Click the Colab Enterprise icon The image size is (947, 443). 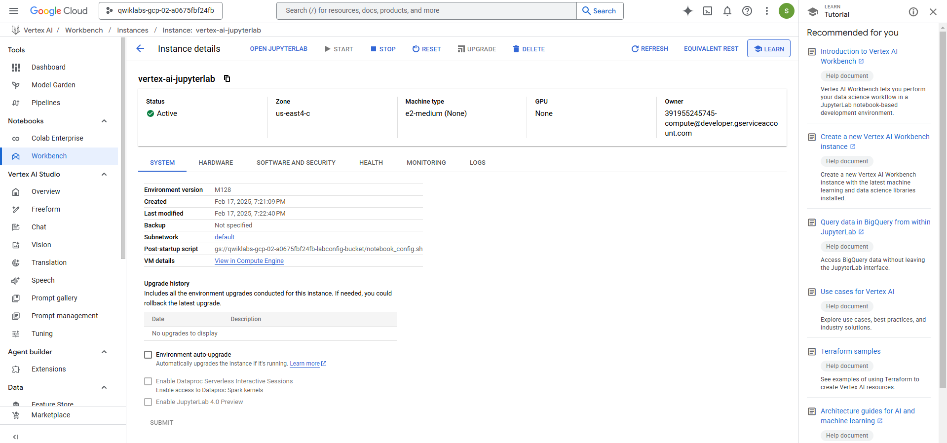coord(16,138)
